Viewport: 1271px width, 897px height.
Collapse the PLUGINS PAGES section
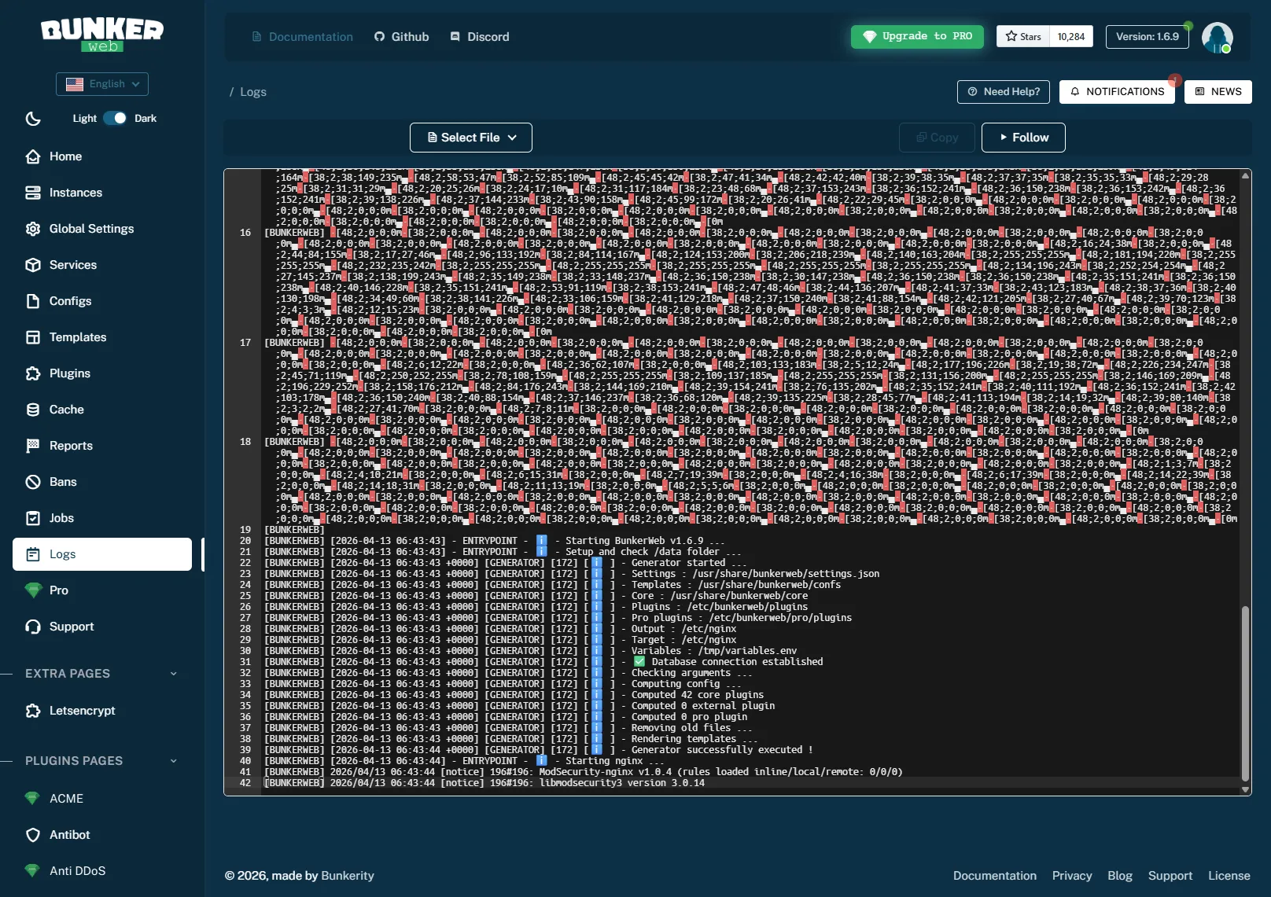point(173,760)
